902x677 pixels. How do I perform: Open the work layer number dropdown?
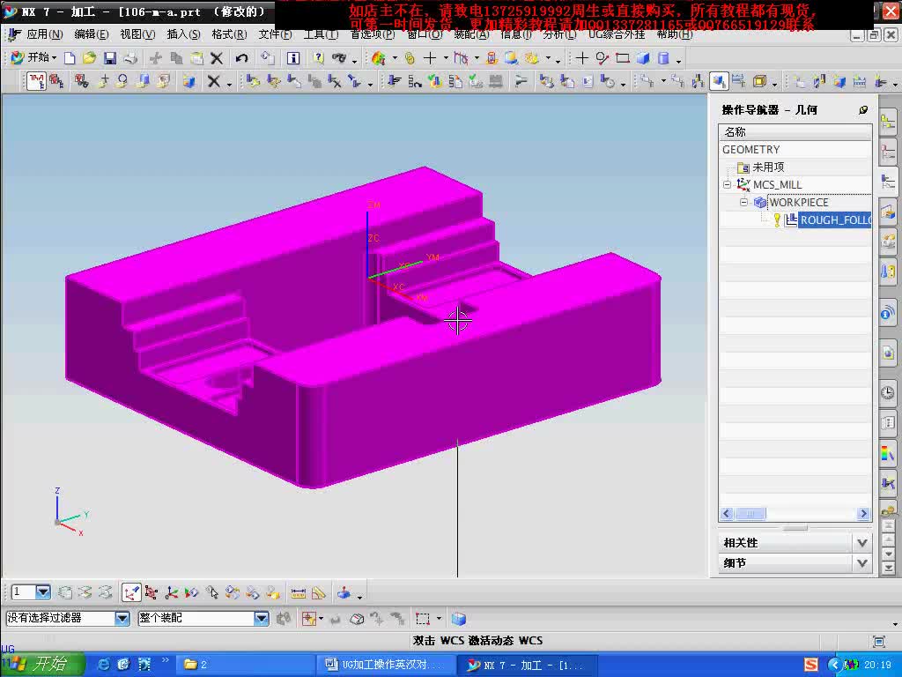coord(43,591)
